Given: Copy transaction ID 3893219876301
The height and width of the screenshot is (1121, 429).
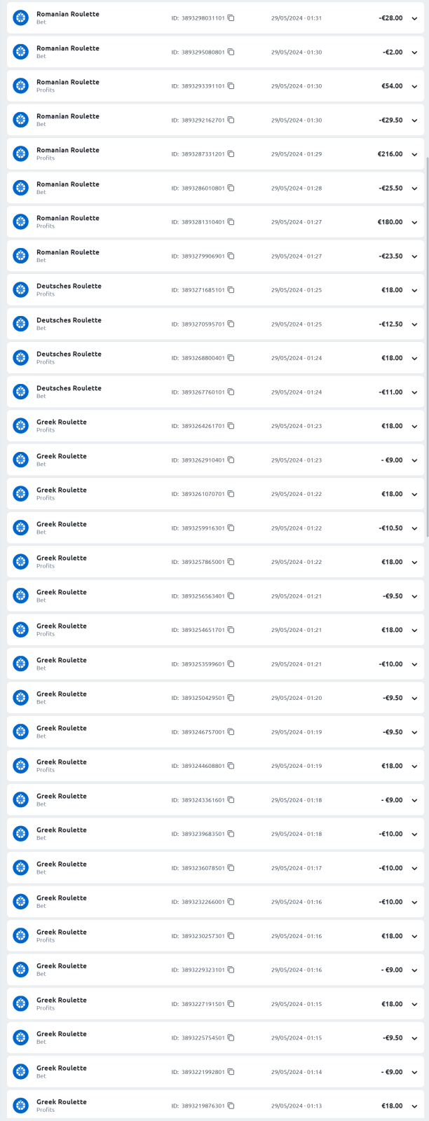Looking at the screenshot, I should click(231, 1106).
